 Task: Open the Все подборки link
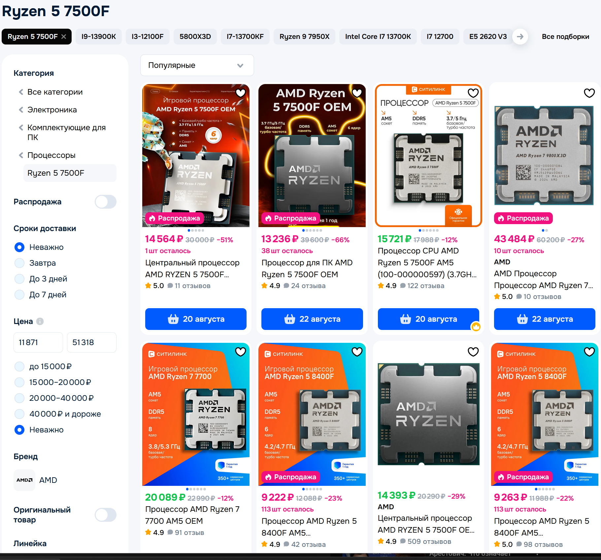click(565, 37)
